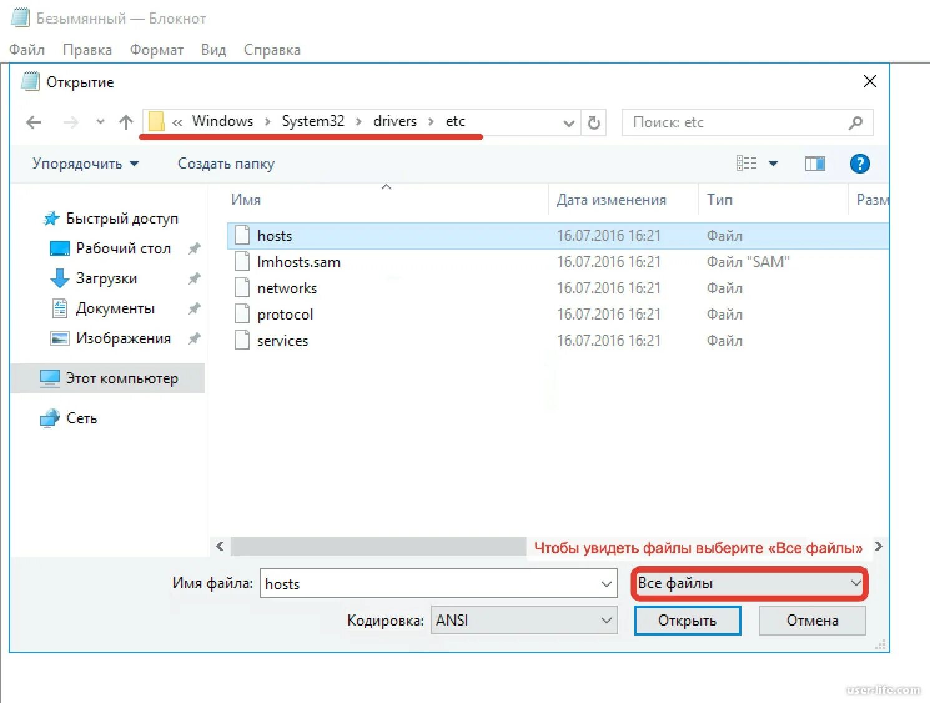Sort files by the Имя column header
930x703 pixels.
click(246, 200)
